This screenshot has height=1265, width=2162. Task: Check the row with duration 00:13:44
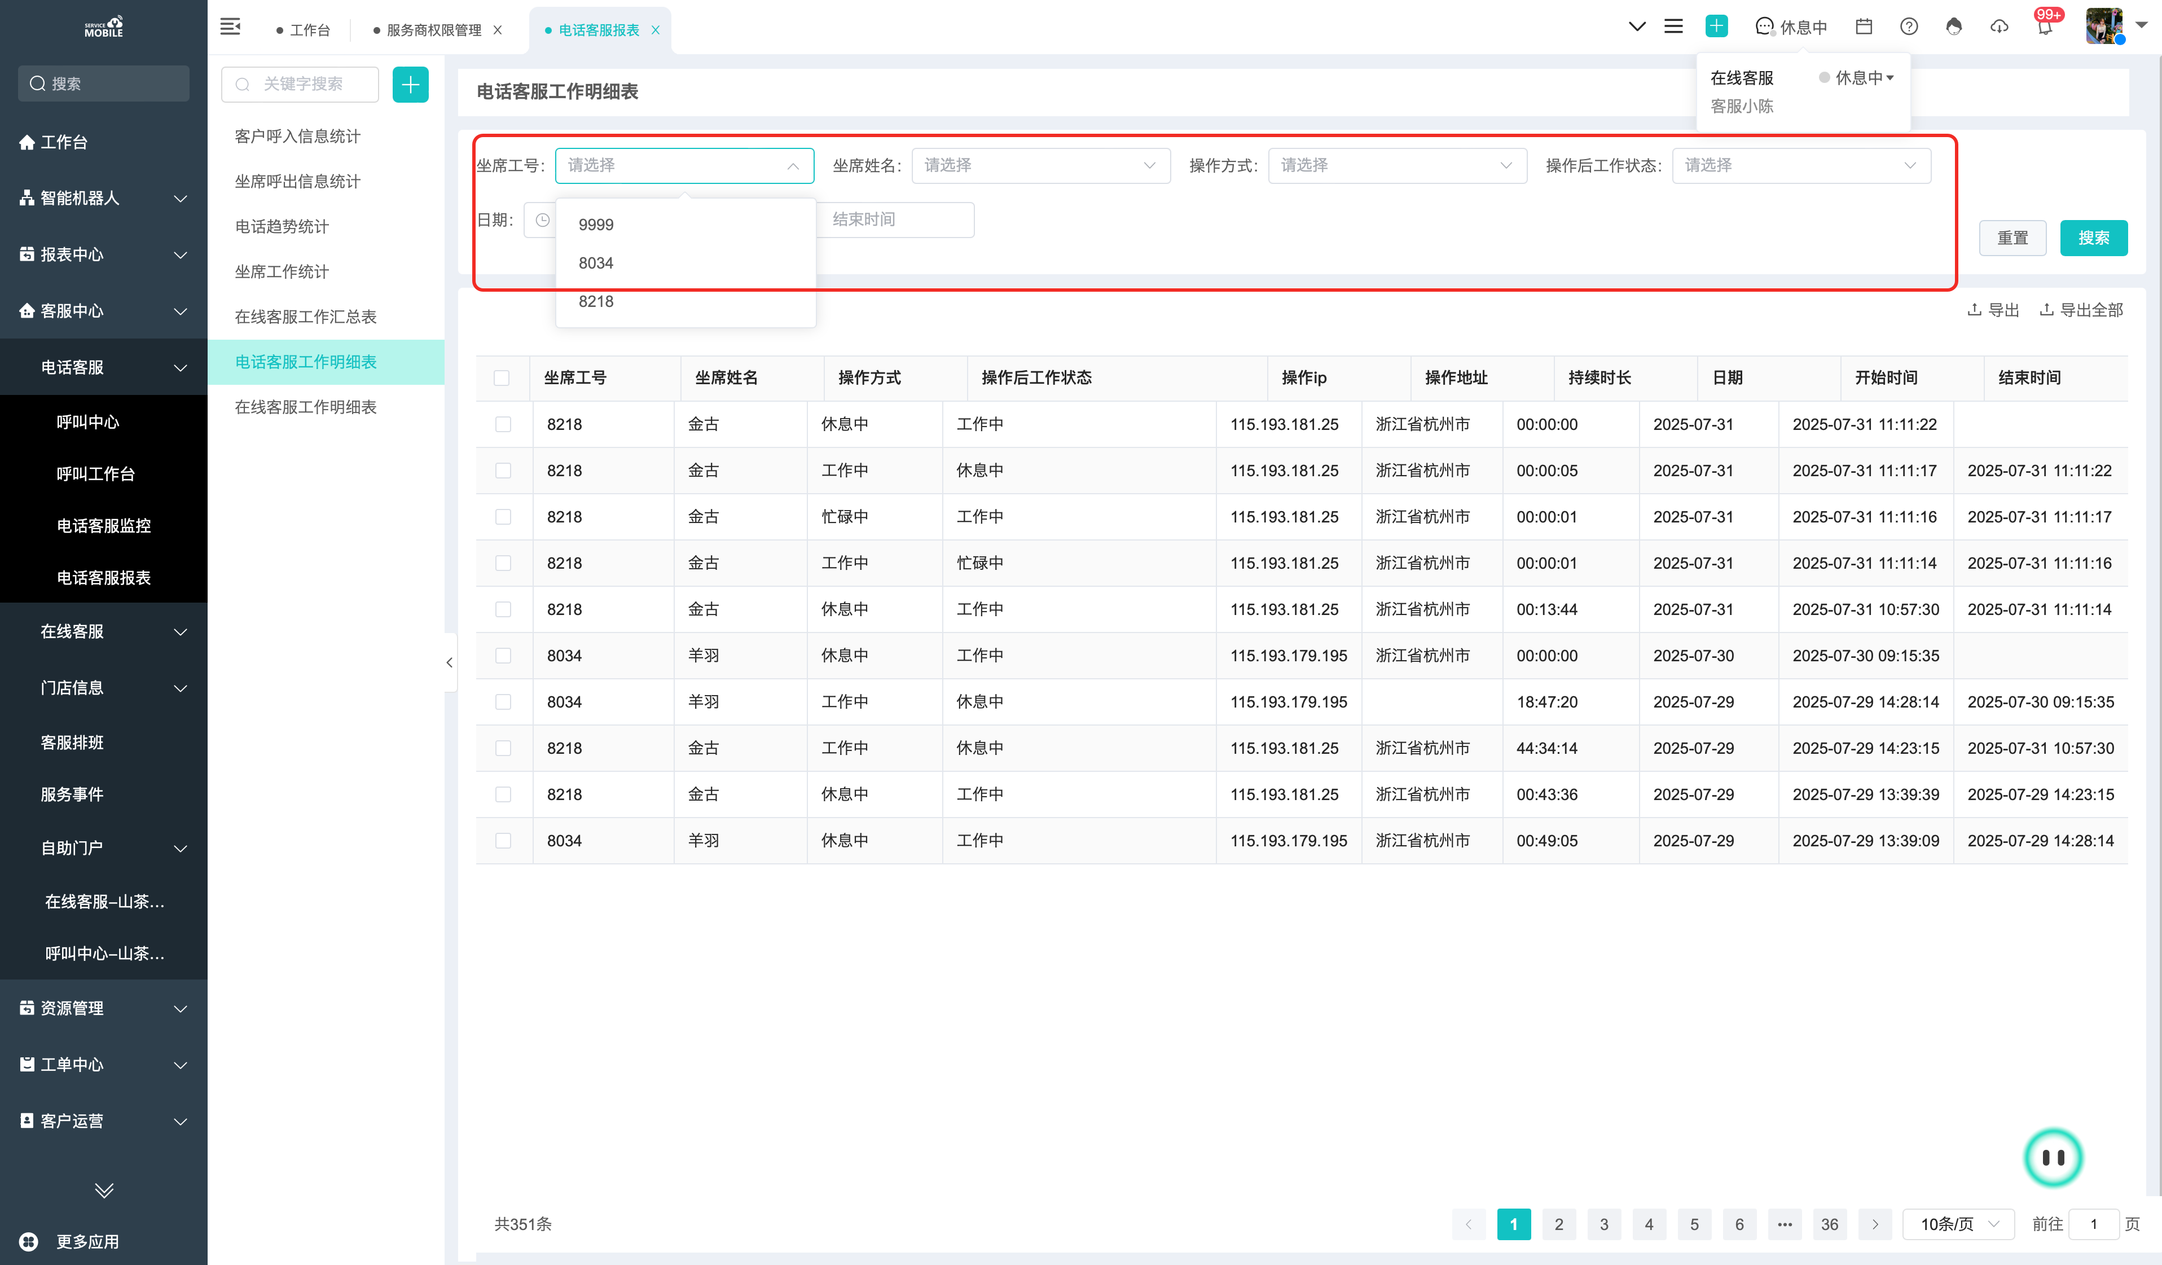click(503, 609)
